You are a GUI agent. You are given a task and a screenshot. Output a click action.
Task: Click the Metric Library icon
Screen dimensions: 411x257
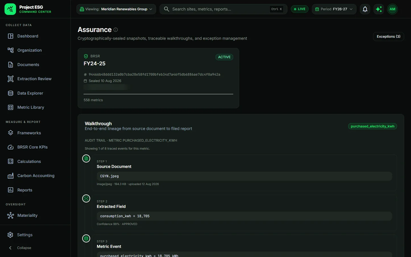[x=11, y=107]
